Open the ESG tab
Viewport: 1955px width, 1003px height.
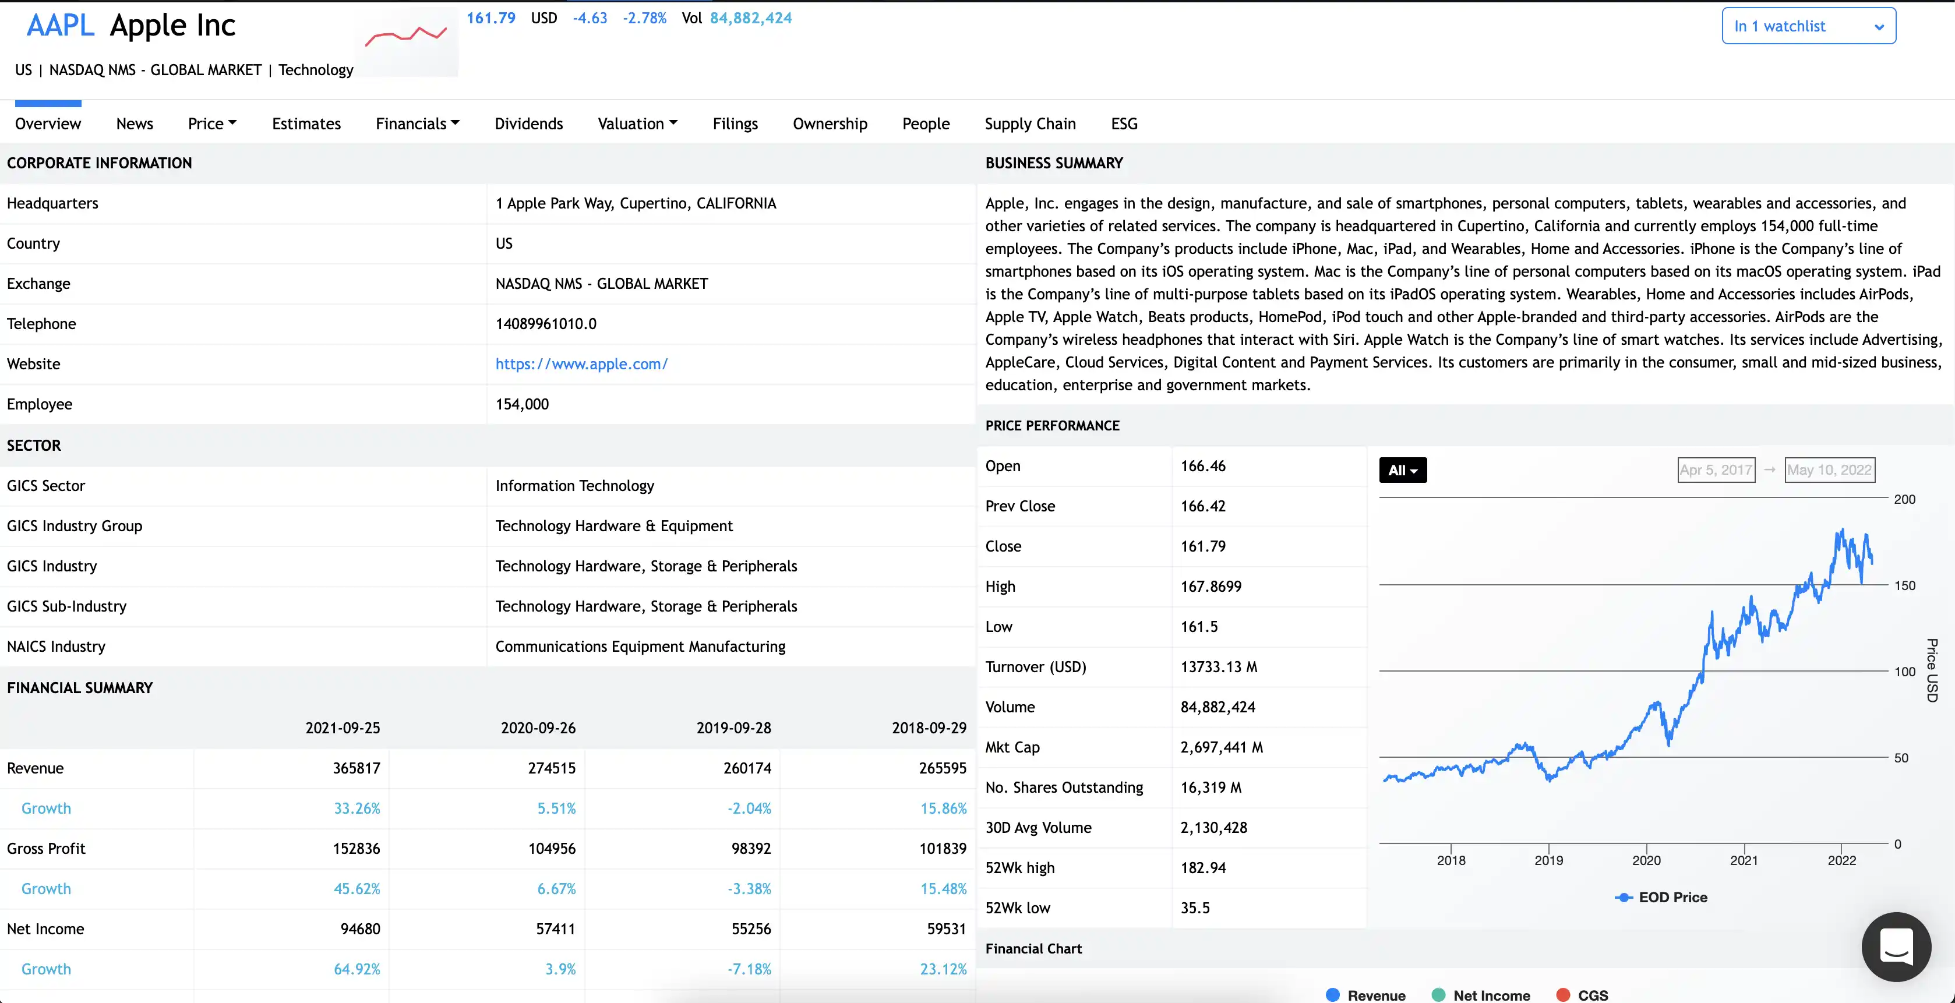click(1124, 123)
